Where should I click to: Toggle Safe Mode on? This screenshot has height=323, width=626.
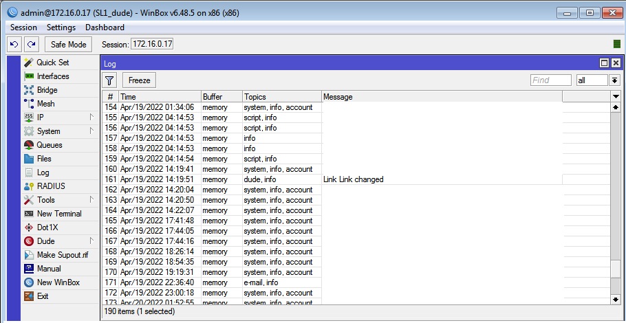[68, 44]
